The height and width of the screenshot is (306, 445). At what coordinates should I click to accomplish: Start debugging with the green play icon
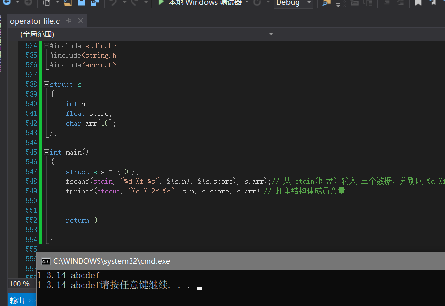pos(161,2)
